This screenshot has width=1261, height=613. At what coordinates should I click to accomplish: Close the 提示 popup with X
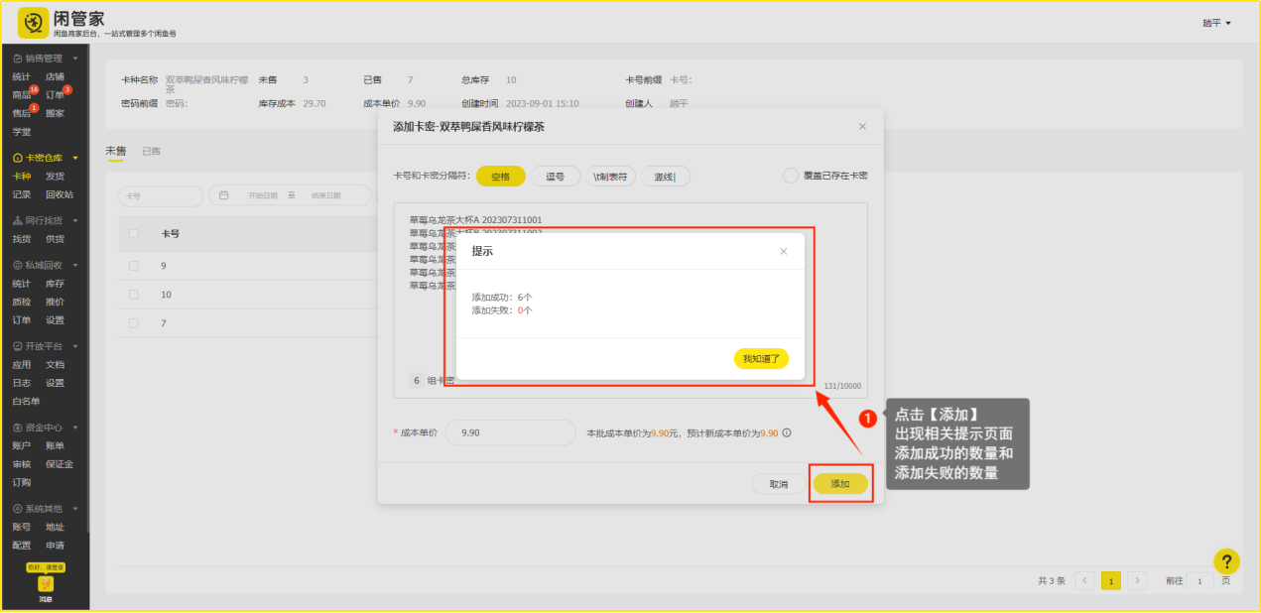click(x=783, y=251)
